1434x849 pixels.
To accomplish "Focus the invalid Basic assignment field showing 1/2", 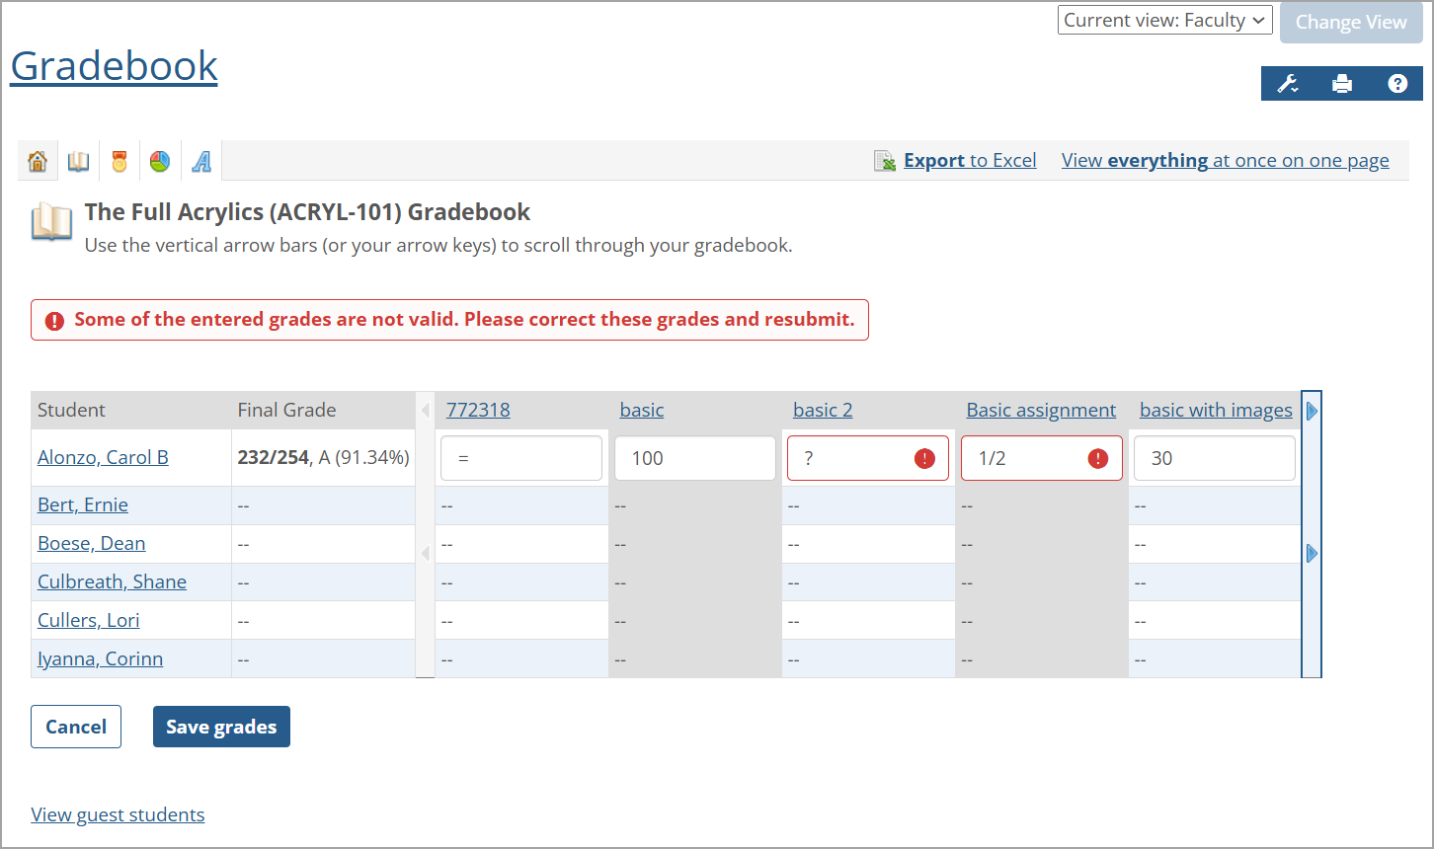I will 1042,458.
